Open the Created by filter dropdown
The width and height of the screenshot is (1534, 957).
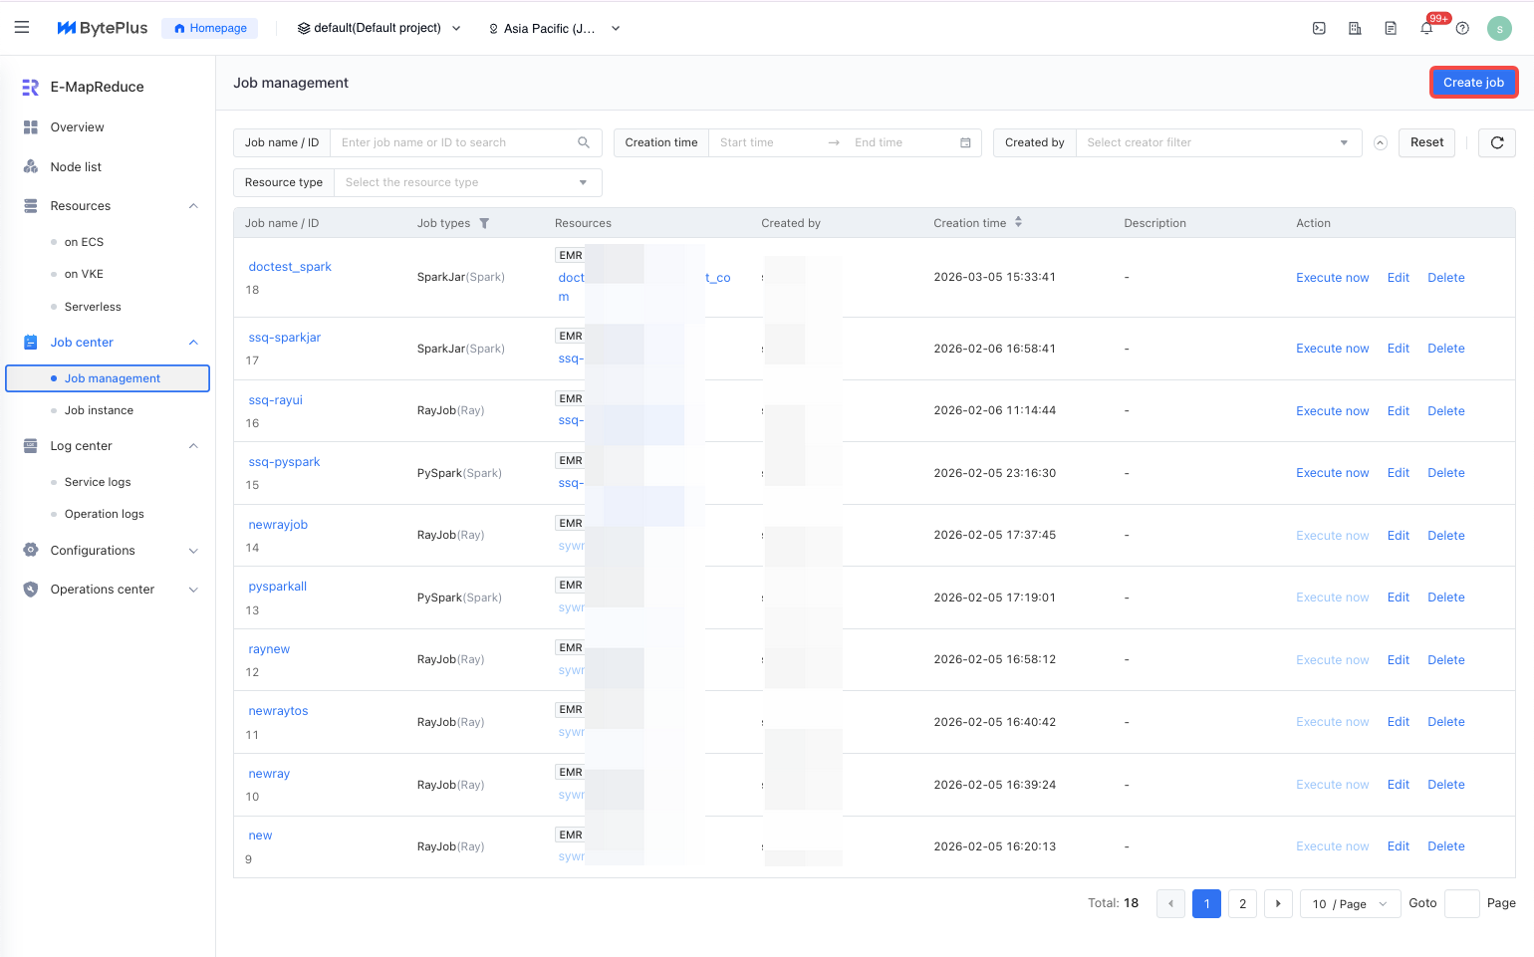click(x=1216, y=142)
